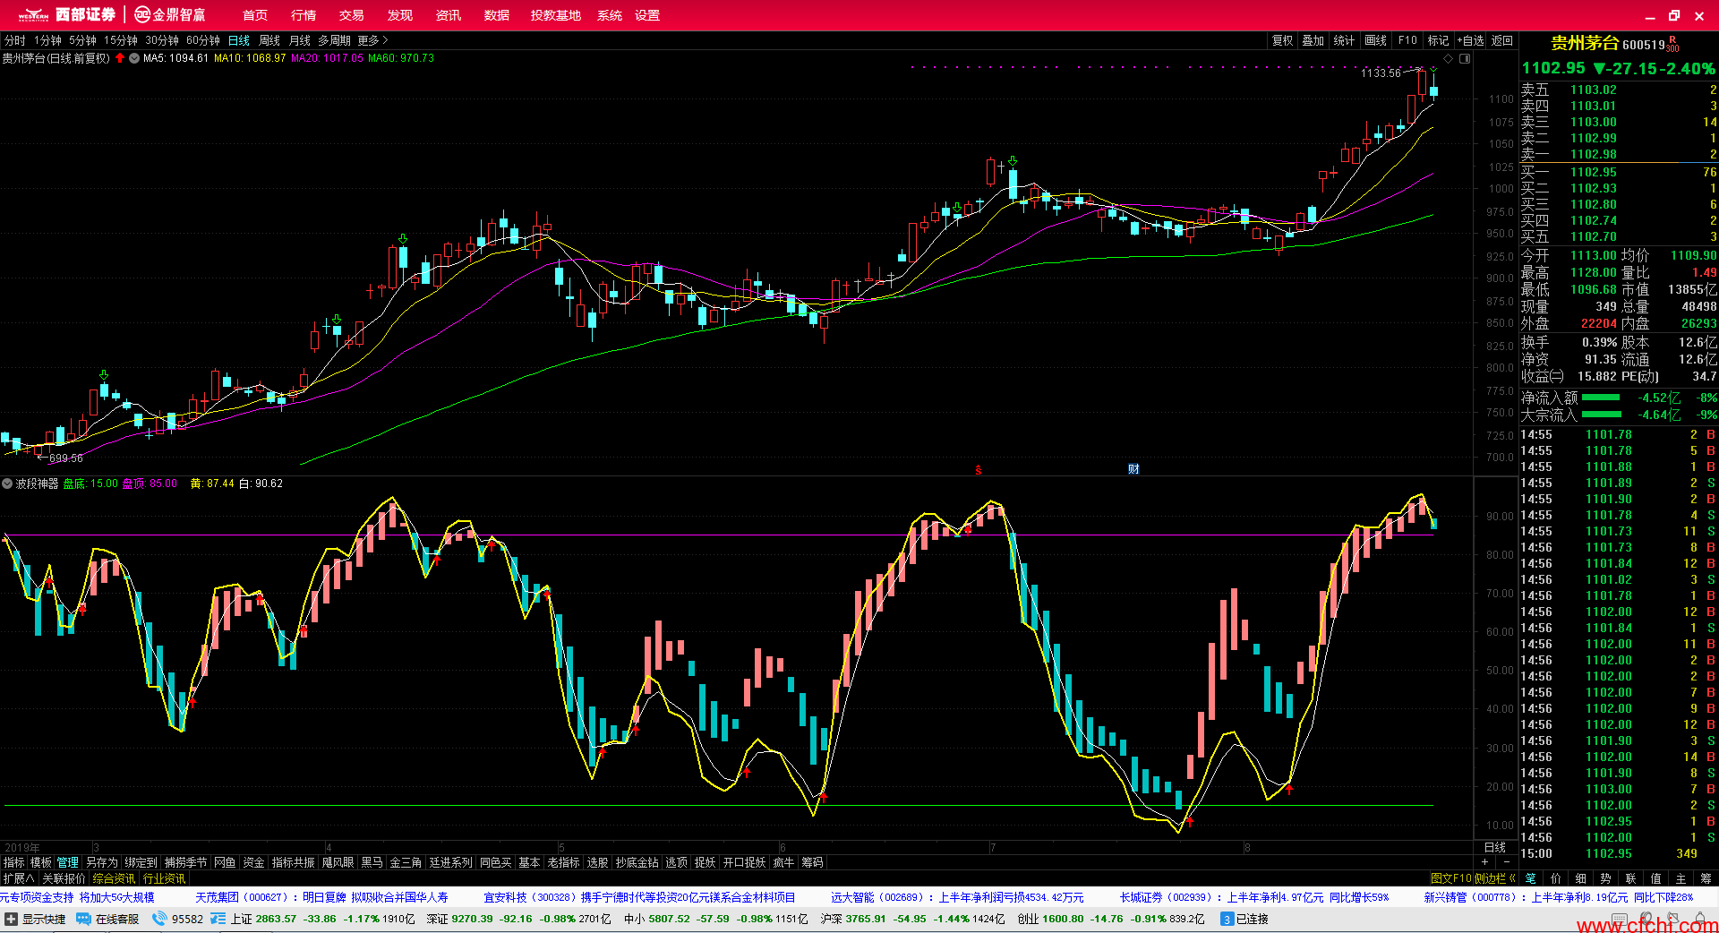Add stock with the +自选 button
Screen dimensions: 1719x933
pyautogui.click(x=1470, y=40)
